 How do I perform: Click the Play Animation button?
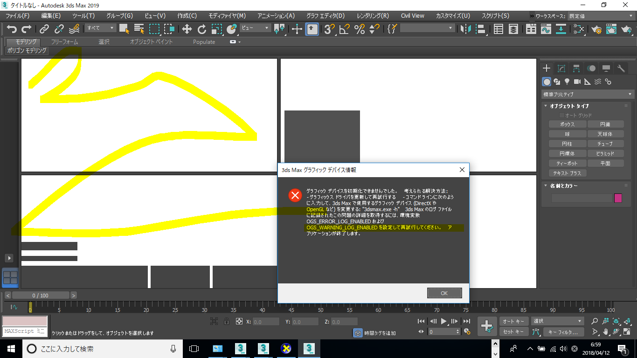tap(444, 321)
